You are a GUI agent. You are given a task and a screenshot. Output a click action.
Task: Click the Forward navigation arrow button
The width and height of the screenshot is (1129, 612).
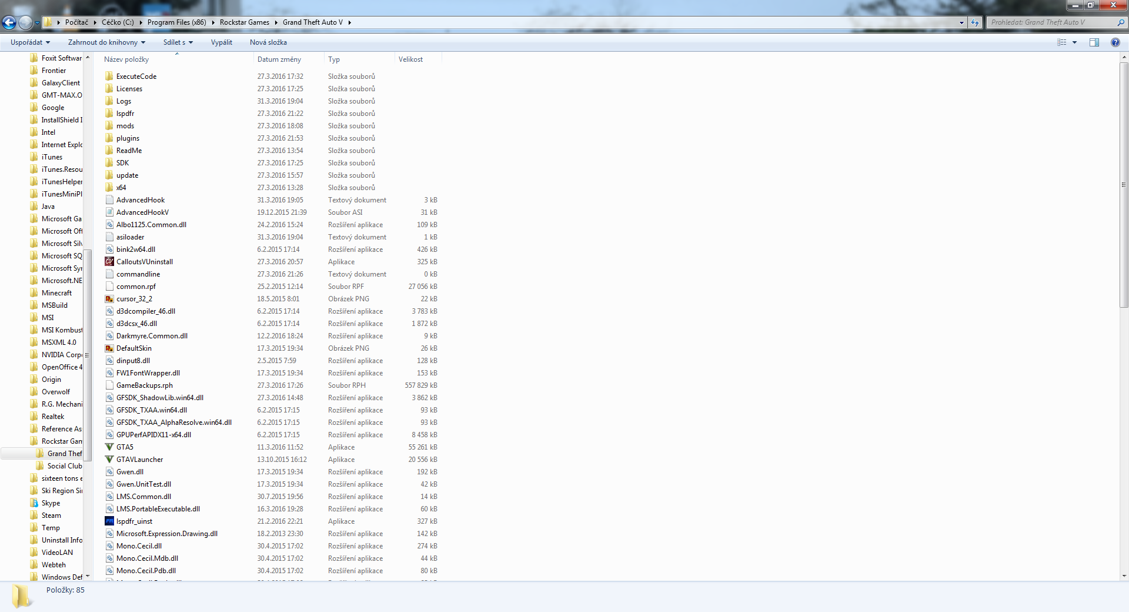tap(25, 23)
